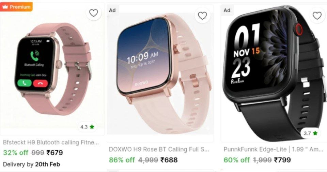
Task: Select the 60% off discount text
Action: (x=236, y=160)
